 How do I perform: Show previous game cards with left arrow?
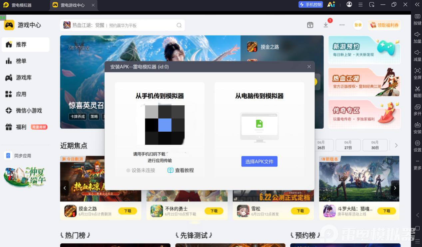[65, 188]
